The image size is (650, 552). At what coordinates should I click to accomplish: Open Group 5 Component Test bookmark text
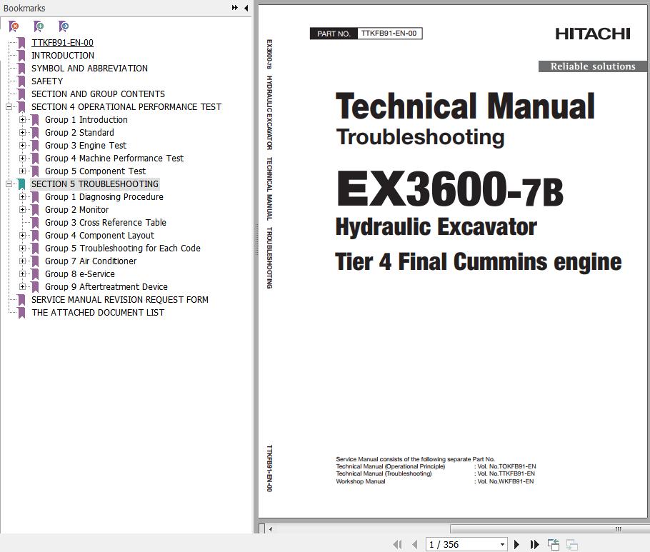[95, 171]
